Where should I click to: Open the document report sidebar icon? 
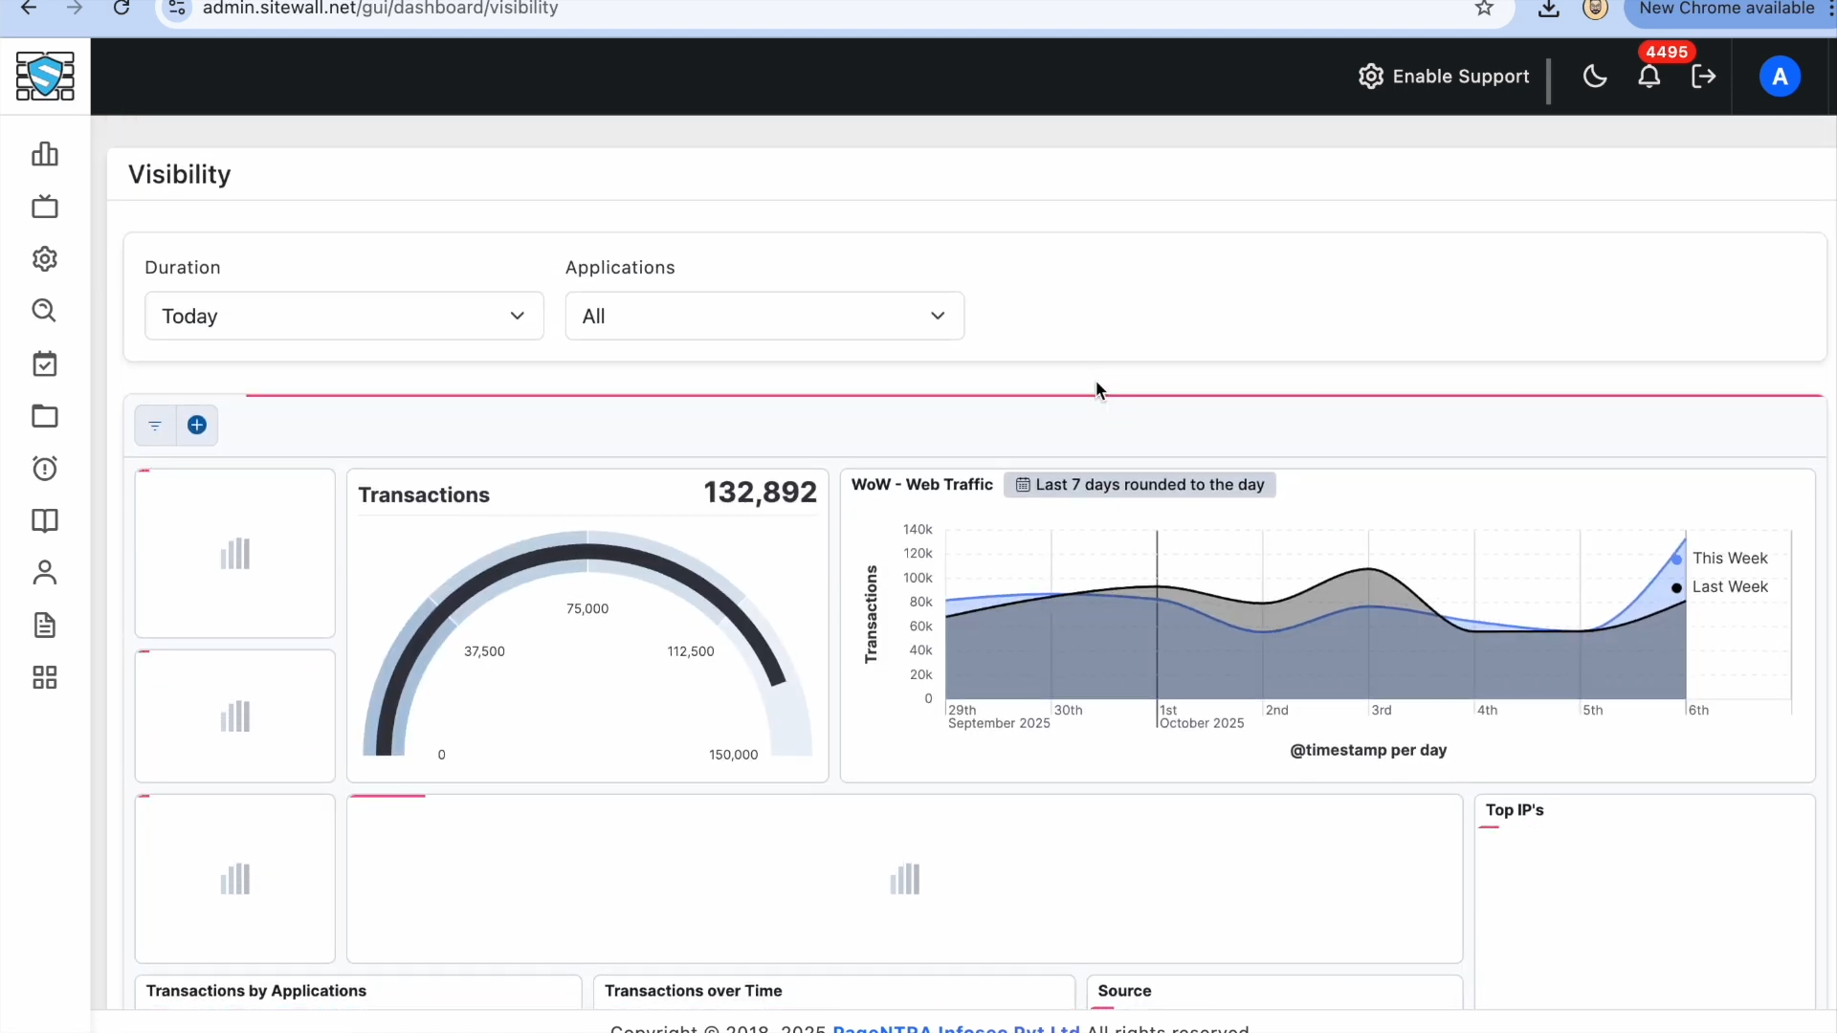coord(45,626)
